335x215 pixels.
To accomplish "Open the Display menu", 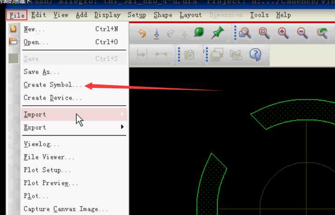I will click(x=108, y=15).
